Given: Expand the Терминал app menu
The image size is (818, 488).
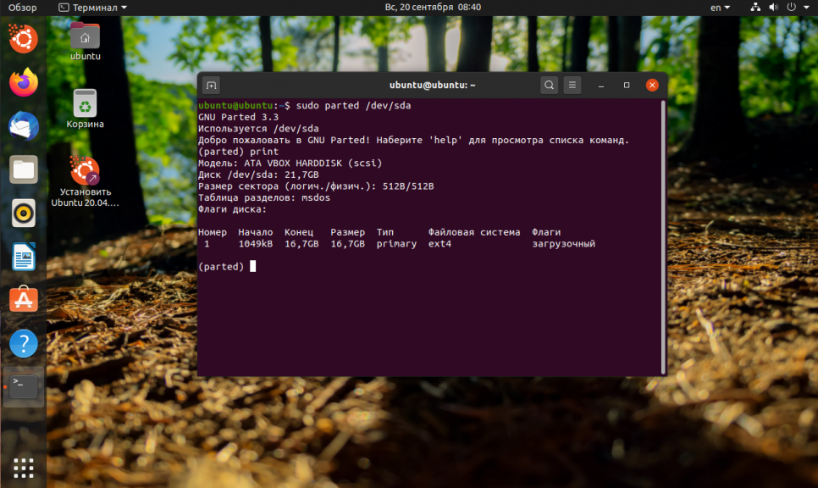Looking at the screenshot, I should tap(92, 7).
